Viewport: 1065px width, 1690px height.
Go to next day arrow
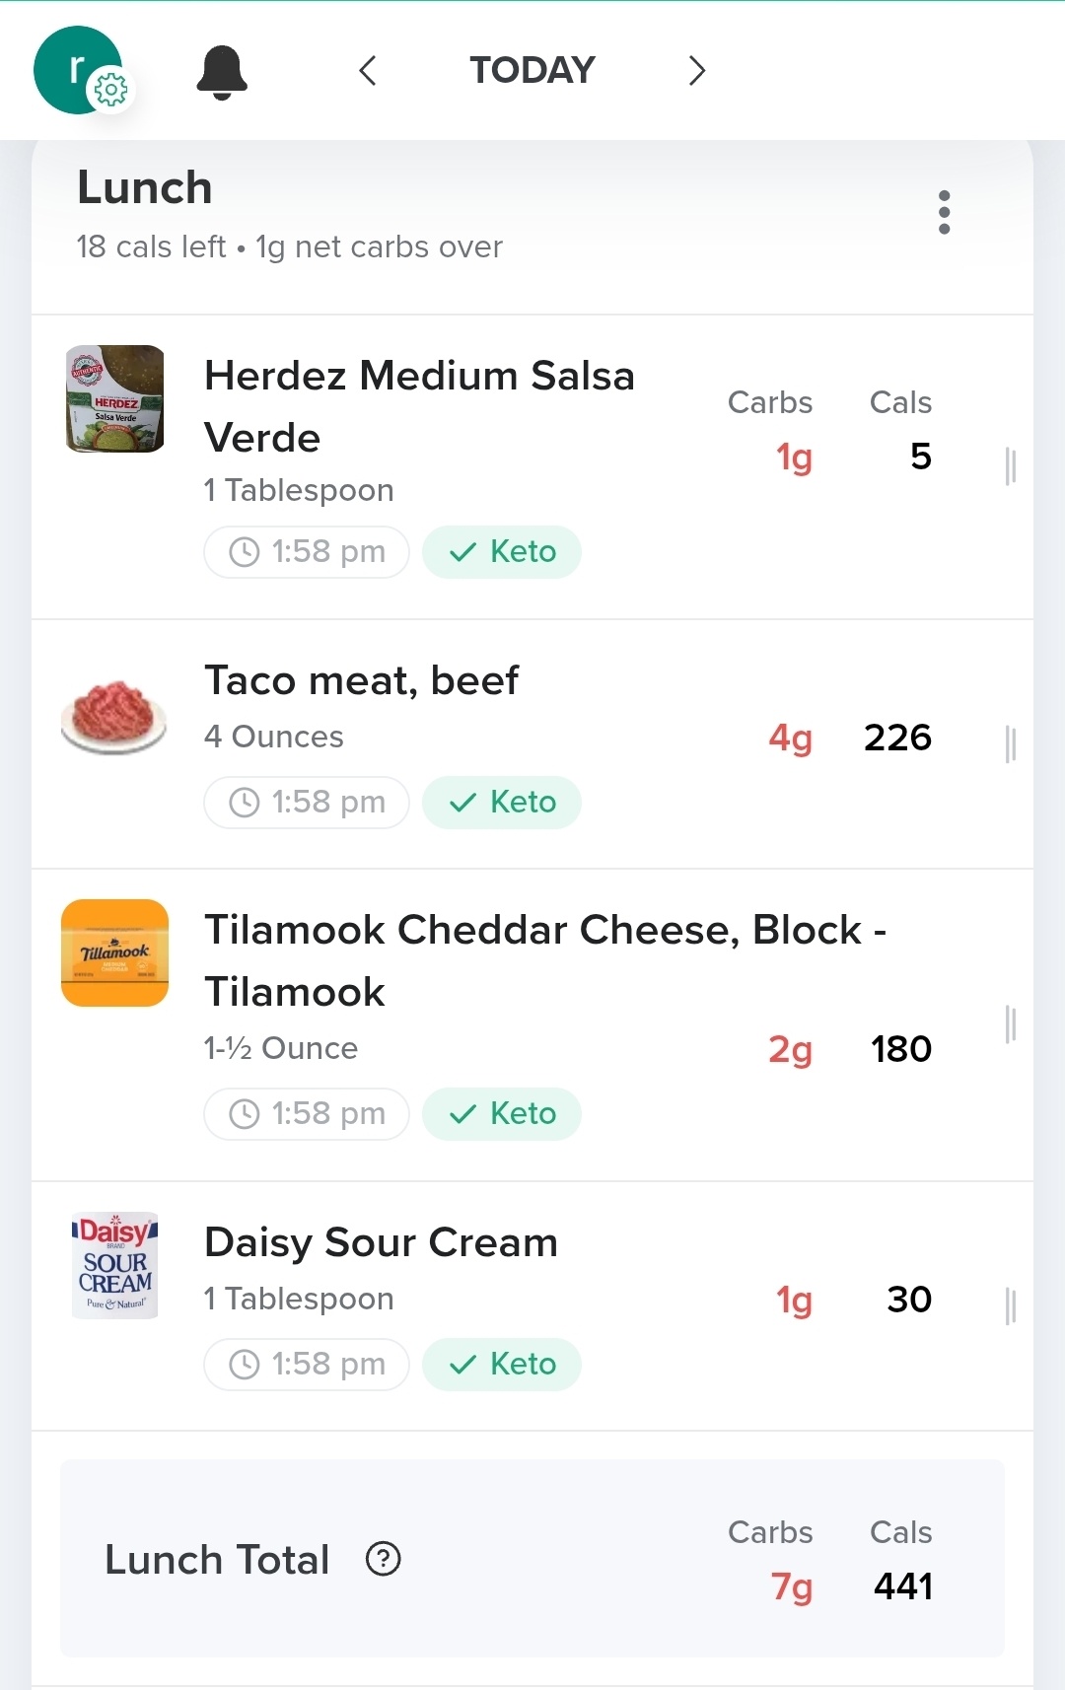pyautogui.click(x=697, y=71)
